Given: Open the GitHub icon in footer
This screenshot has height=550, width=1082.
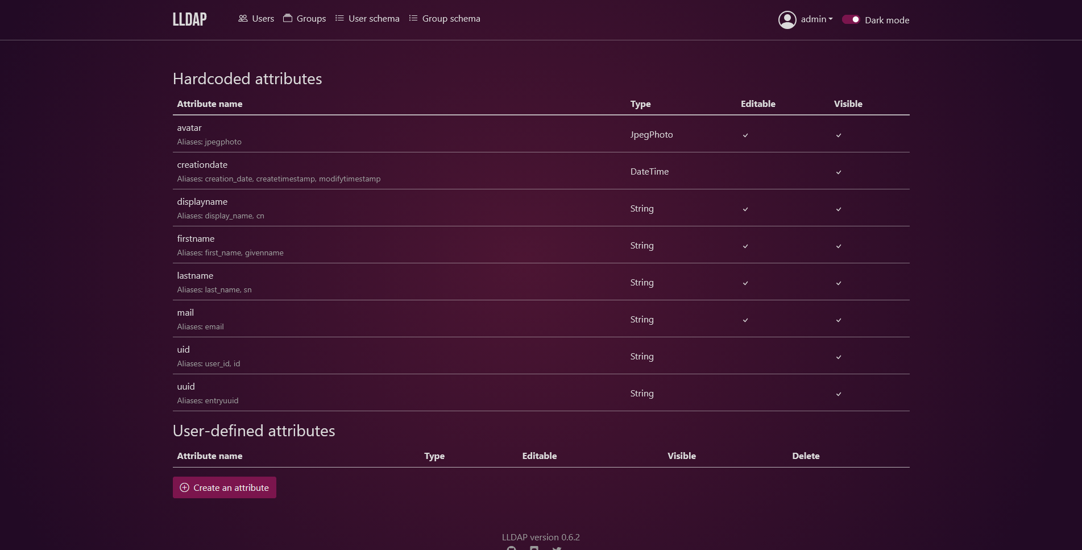Looking at the screenshot, I should [512, 548].
